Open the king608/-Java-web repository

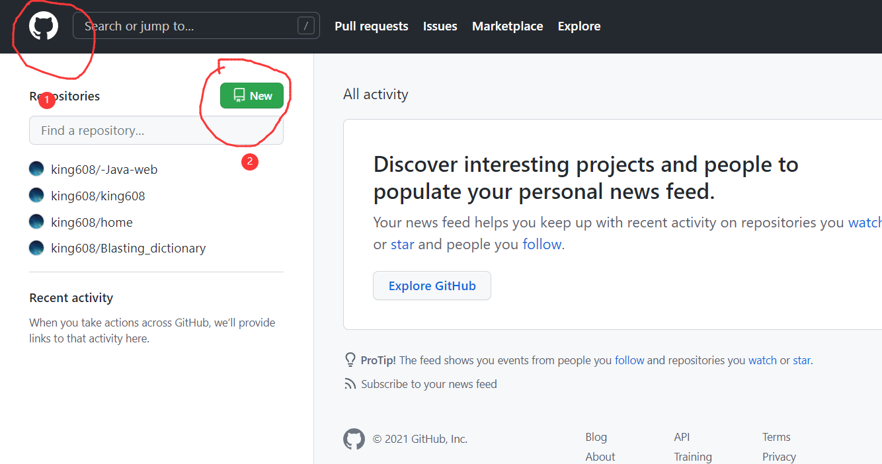click(104, 169)
